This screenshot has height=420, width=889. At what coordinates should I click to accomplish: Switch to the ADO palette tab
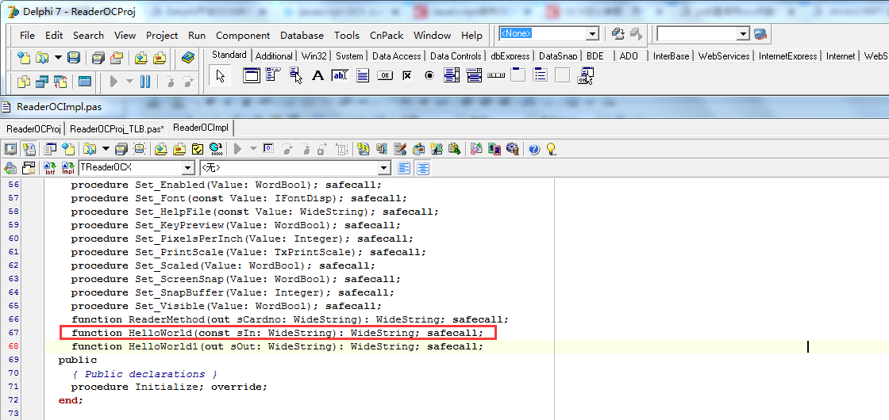629,56
